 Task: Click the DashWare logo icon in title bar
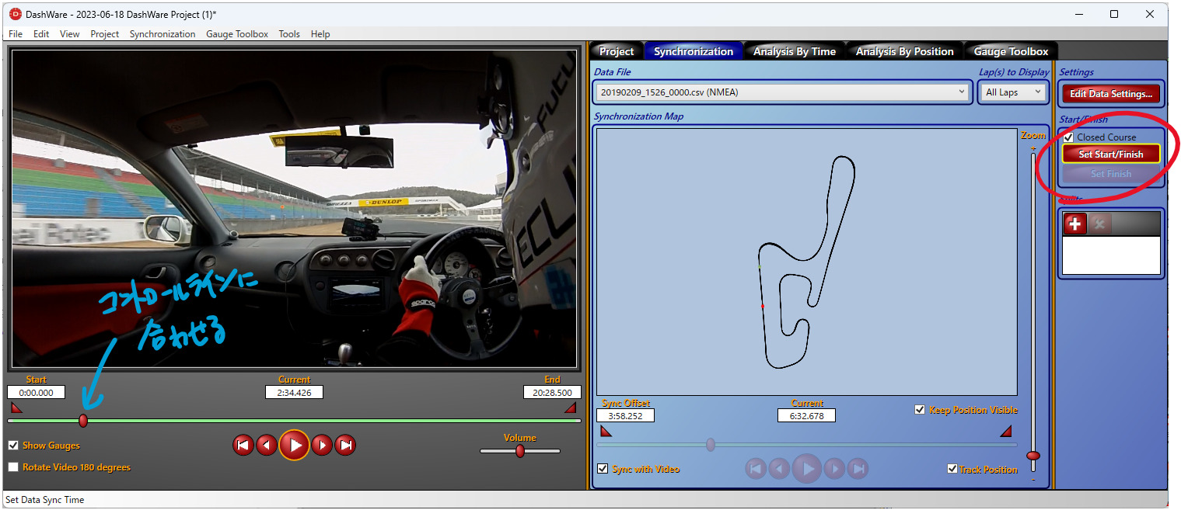[15, 14]
